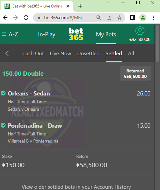Share this page via share icon
160x190 pixels.
(x=109, y=18)
